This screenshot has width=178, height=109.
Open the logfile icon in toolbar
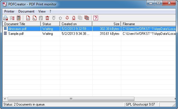(x=19, y=18)
